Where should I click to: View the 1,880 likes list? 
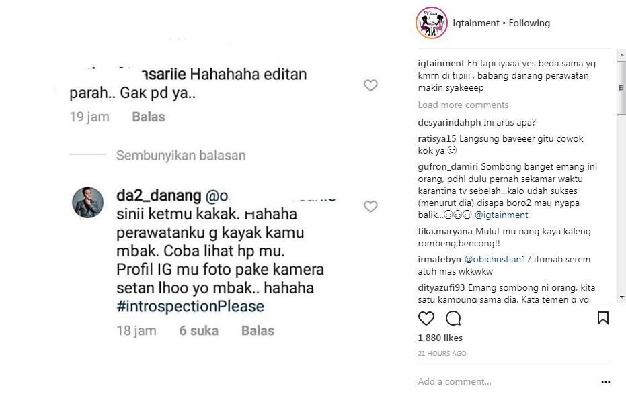[x=441, y=338]
